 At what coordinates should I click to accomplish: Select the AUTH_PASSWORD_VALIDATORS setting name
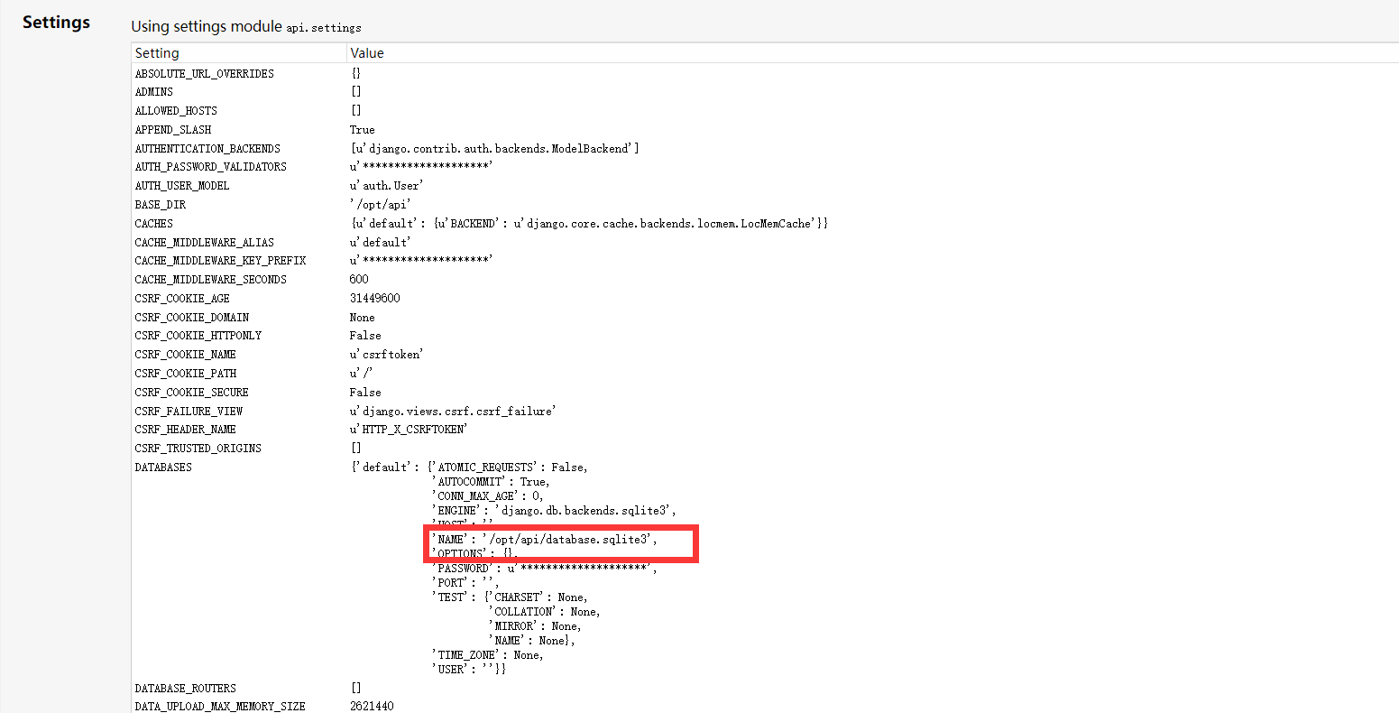pyautogui.click(x=211, y=167)
